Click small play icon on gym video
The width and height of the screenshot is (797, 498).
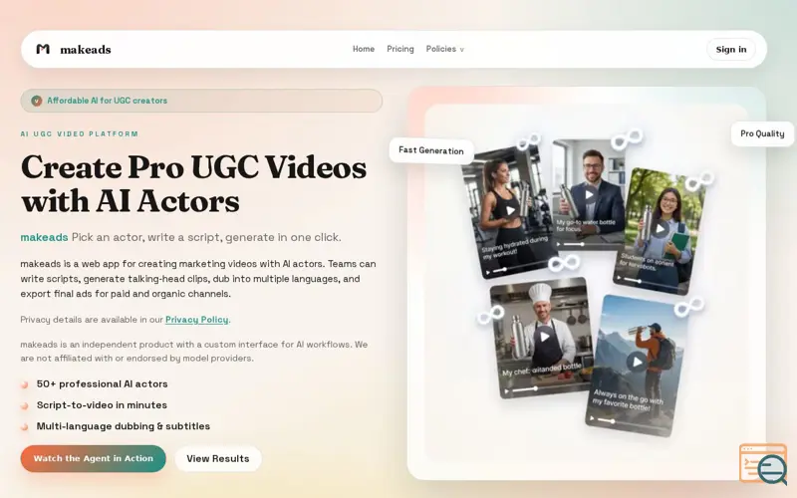pos(487,272)
